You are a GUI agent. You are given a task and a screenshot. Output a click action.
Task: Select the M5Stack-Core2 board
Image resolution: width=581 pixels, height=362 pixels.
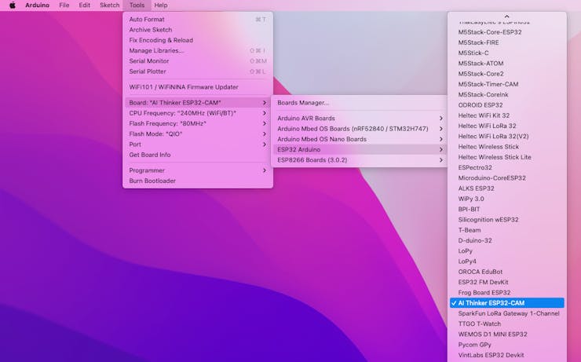point(507,74)
